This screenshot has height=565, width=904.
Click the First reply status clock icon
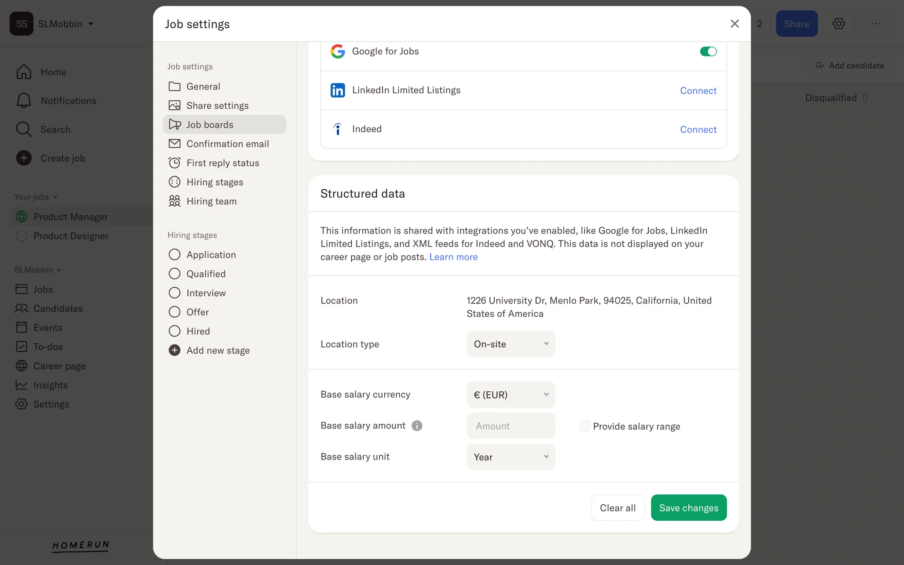click(174, 163)
